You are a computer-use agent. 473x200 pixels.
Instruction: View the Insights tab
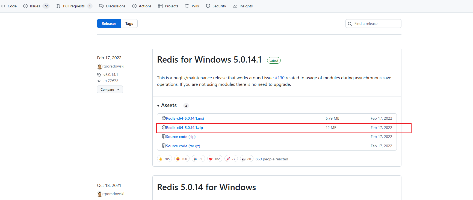[243, 6]
